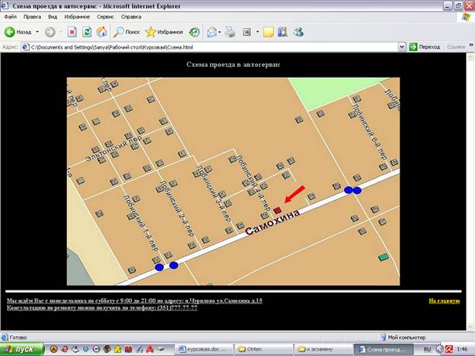Click the Mail envelope icon
The height and width of the screenshot is (356, 475).
[x=212, y=32]
